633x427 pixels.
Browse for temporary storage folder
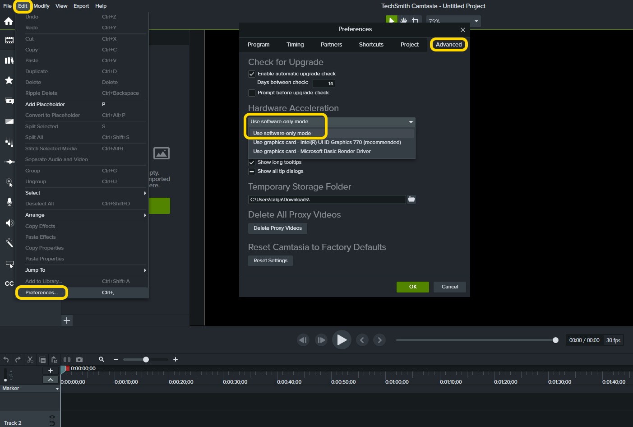pos(411,199)
